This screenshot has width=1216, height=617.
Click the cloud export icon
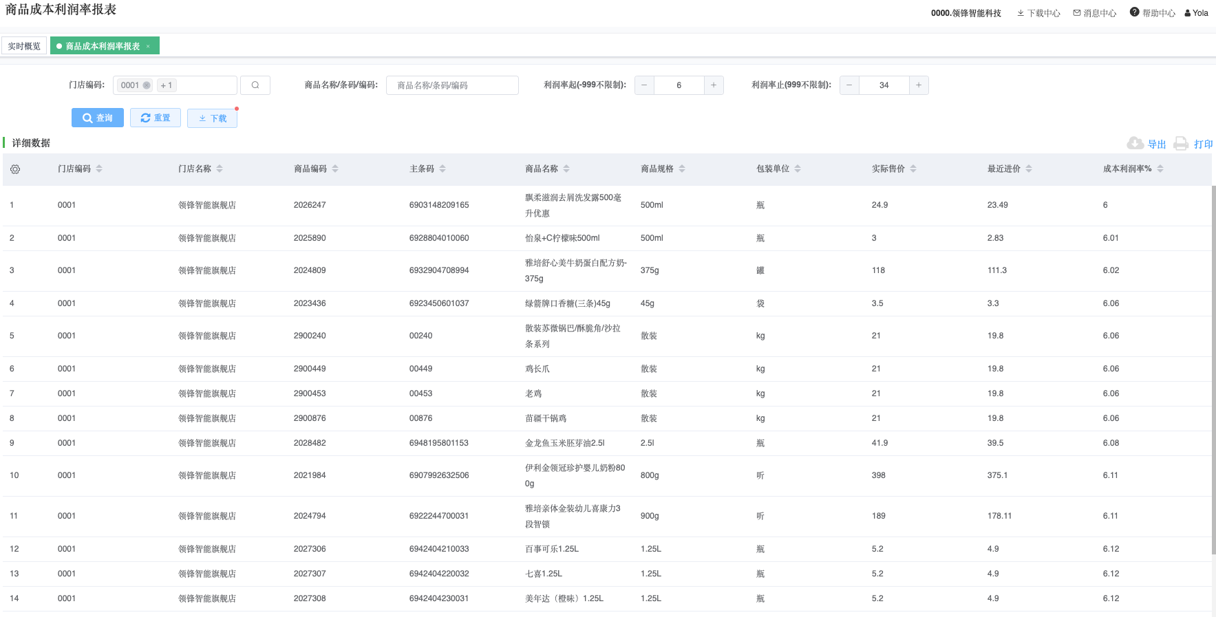coord(1135,144)
